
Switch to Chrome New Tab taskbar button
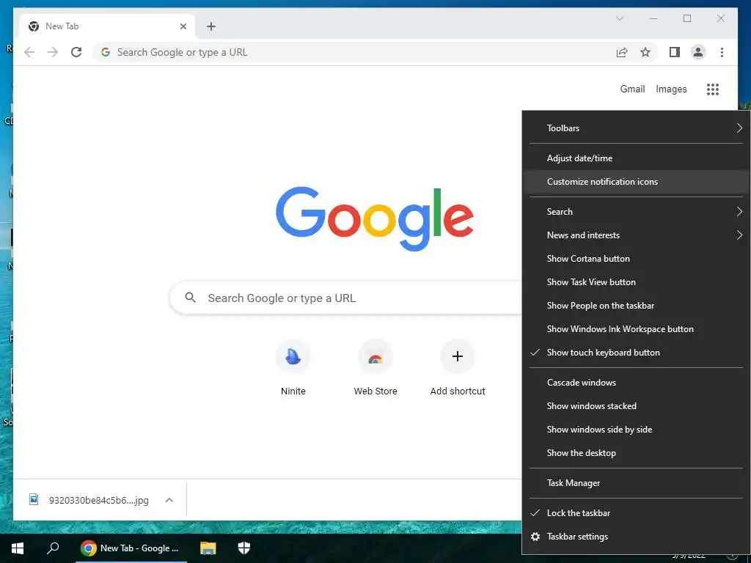click(x=131, y=548)
